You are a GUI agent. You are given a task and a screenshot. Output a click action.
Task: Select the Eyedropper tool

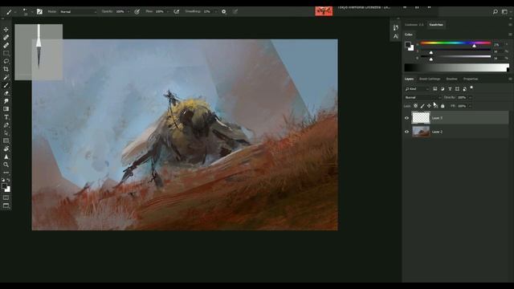pyautogui.click(x=6, y=77)
